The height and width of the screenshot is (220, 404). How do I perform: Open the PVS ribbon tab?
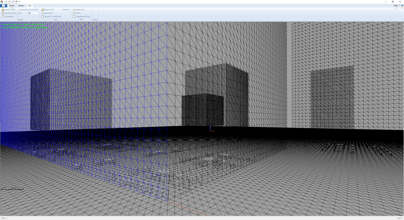(x=30, y=5)
